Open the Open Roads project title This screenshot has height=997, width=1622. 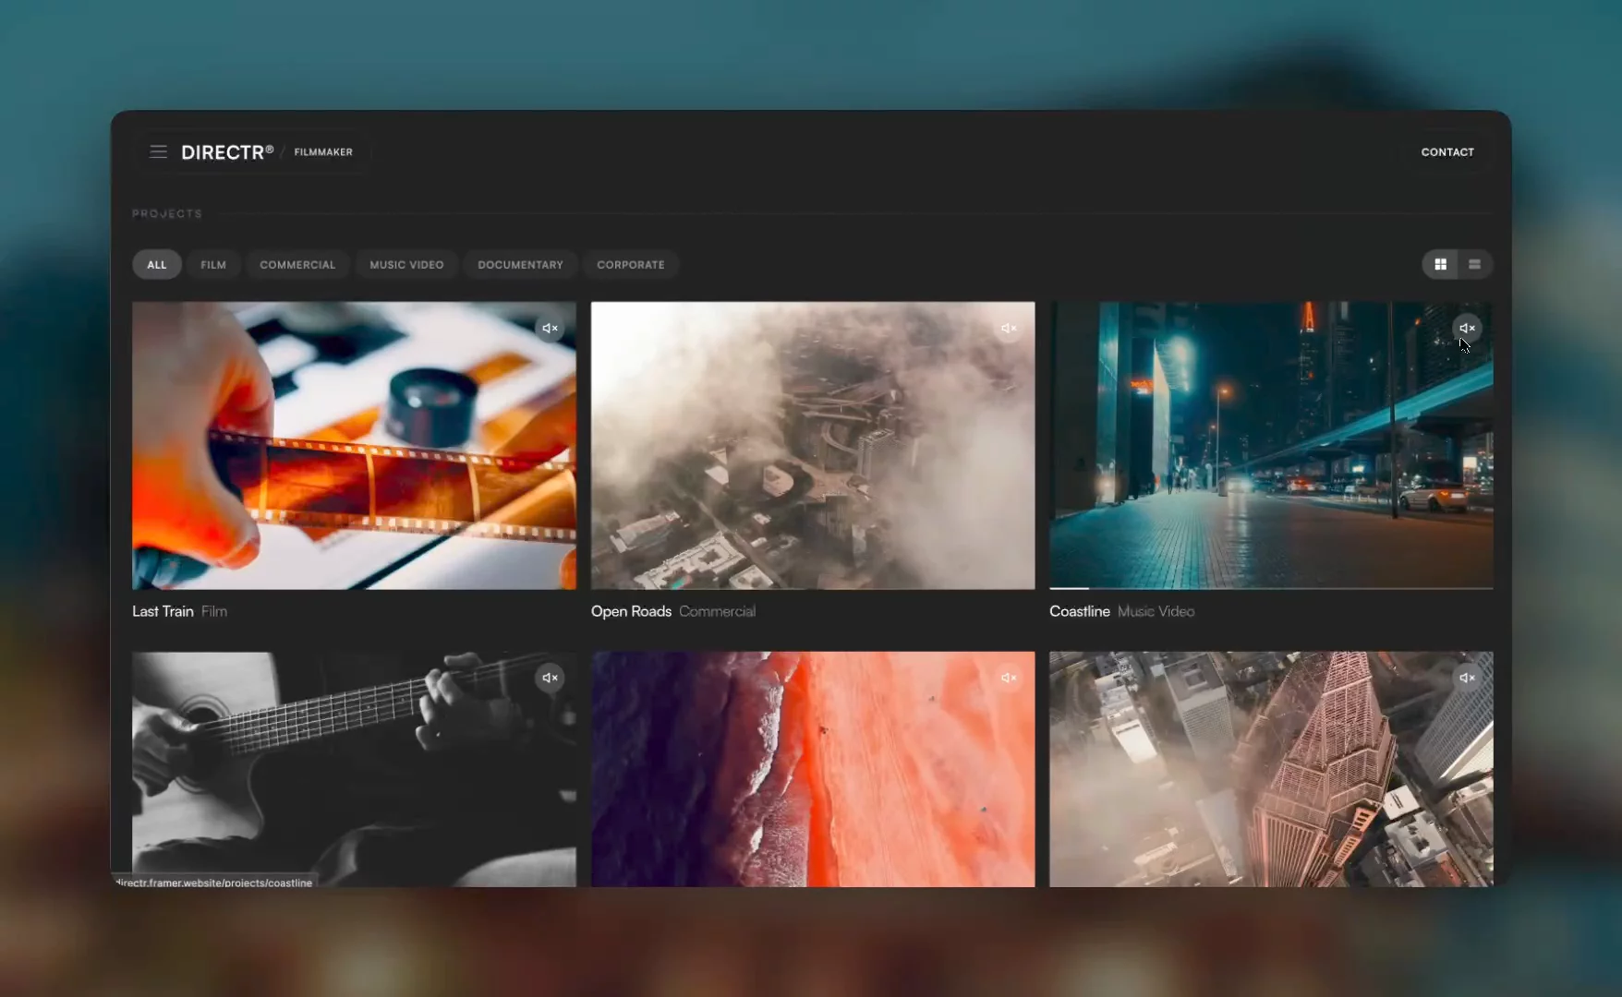631,611
